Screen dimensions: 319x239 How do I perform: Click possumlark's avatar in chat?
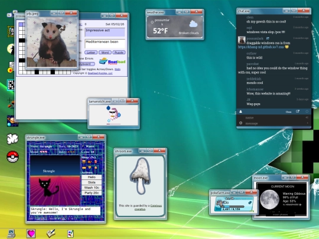click(x=242, y=40)
